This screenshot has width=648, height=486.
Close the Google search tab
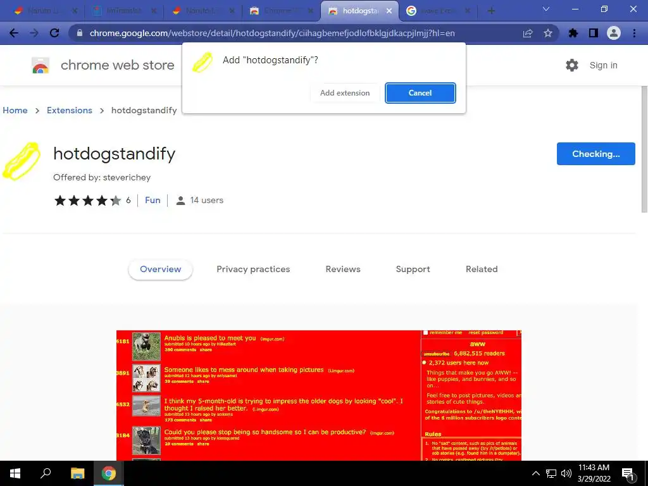click(468, 11)
